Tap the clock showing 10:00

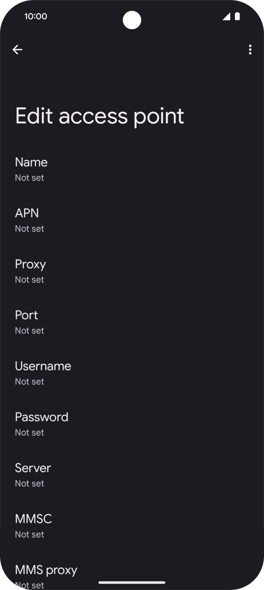click(x=36, y=17)
